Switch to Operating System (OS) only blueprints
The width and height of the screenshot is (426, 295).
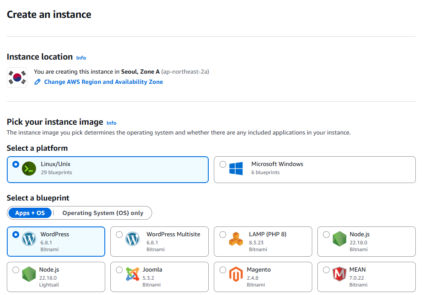click(x=102, y=213)
